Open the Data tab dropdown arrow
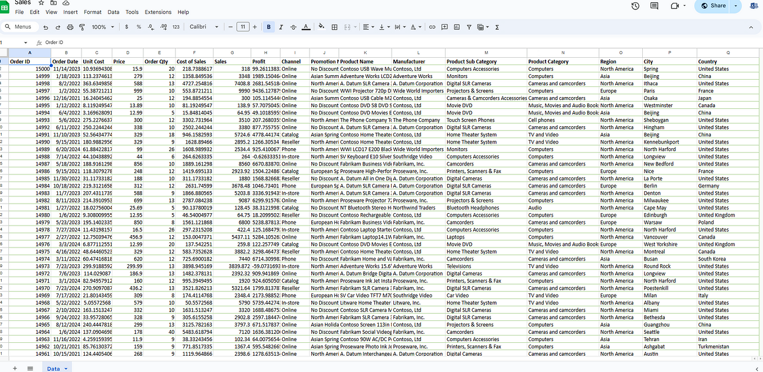The width and height of the screenshot is (763, 372). click(66, 369)
